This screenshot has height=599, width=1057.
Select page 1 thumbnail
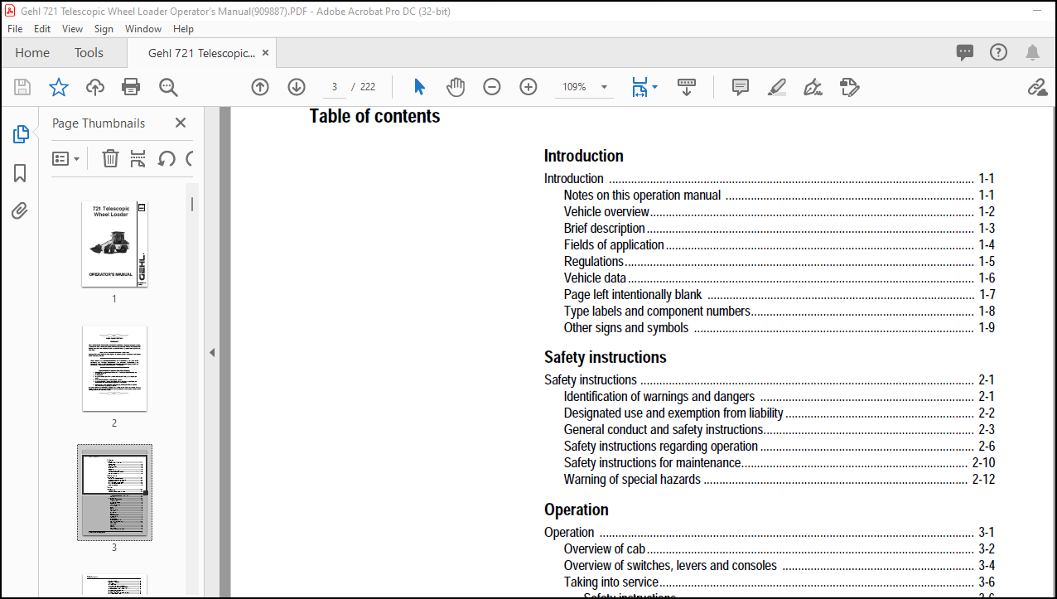tap(114, 244)
